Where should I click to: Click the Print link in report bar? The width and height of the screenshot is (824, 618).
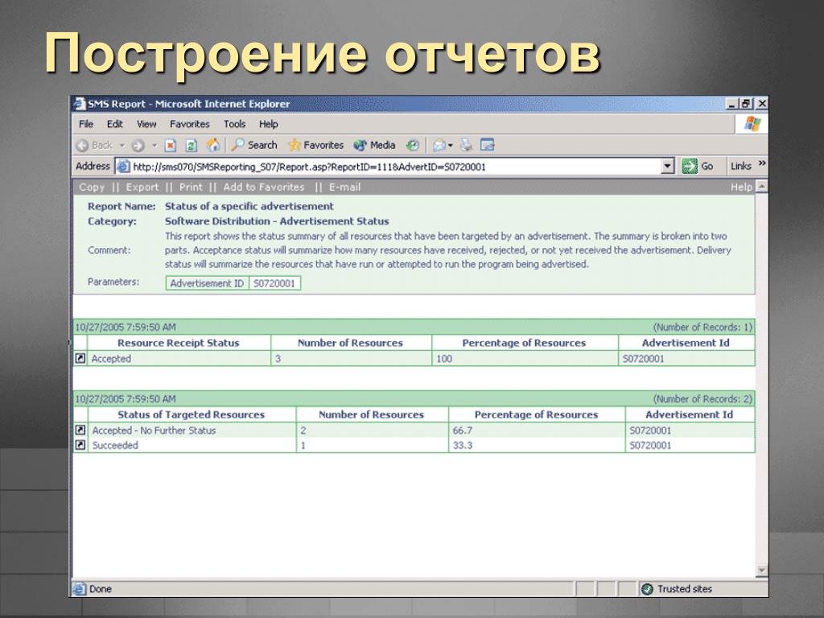click(x=191, y=187)
